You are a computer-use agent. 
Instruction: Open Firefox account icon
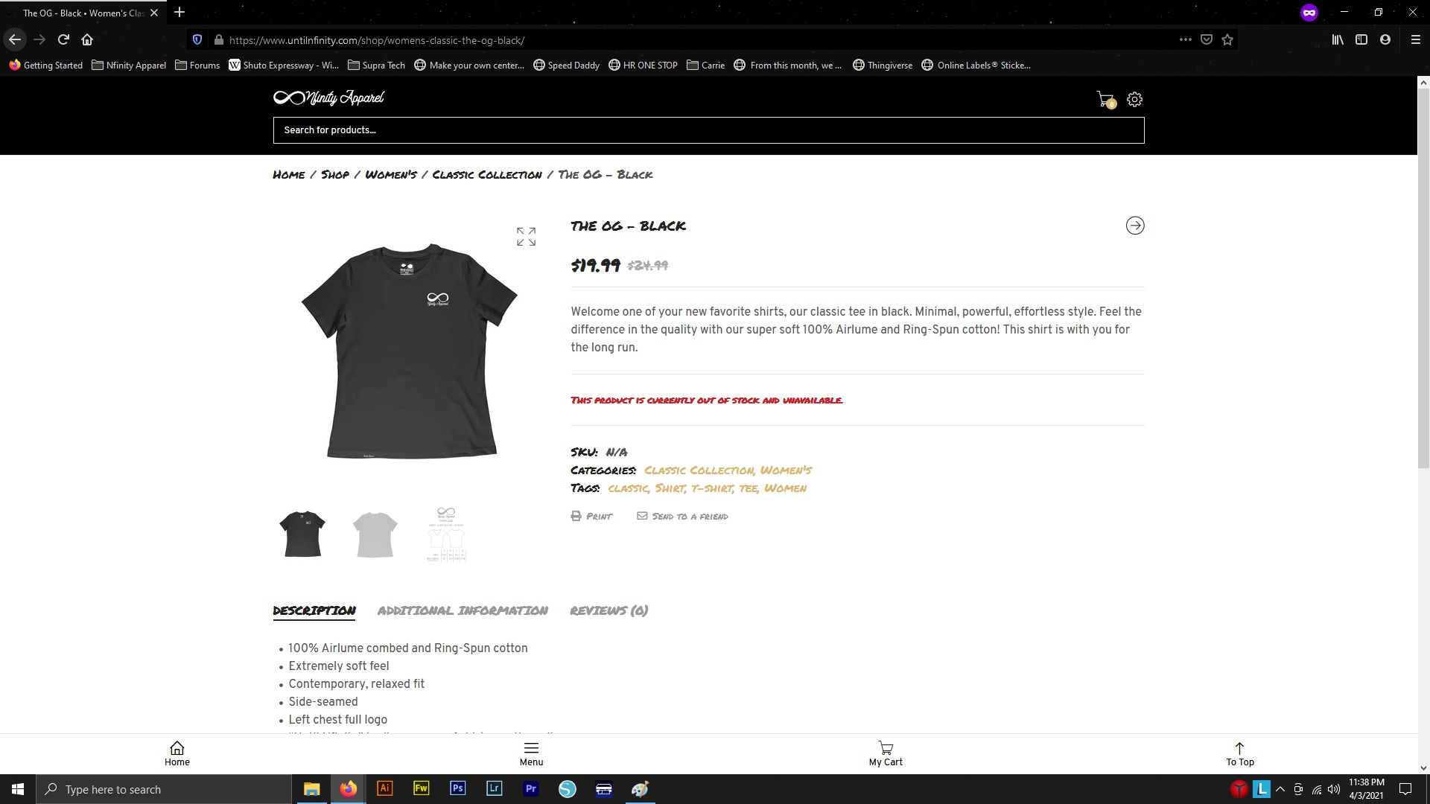click(1385, 39)
